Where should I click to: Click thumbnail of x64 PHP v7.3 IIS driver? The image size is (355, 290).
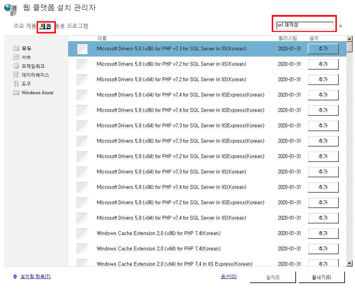(82, 172)
